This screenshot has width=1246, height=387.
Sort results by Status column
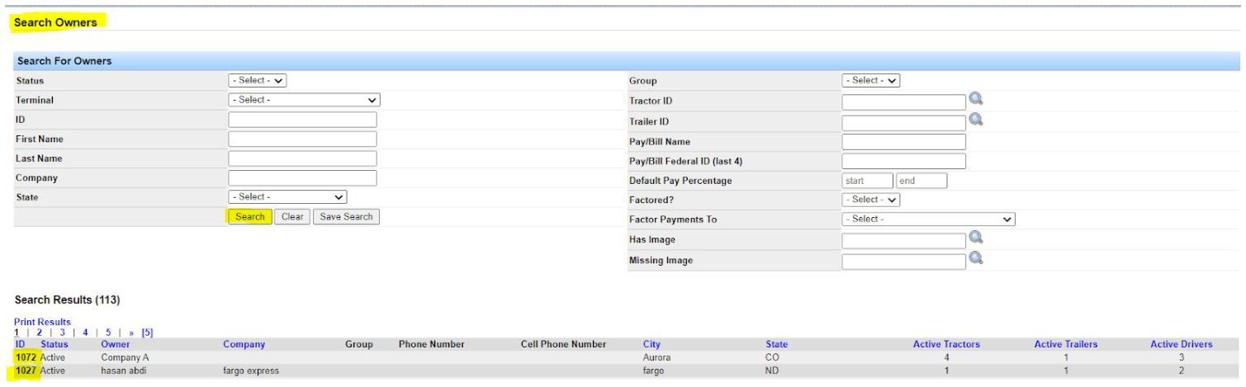pos(54,344)
